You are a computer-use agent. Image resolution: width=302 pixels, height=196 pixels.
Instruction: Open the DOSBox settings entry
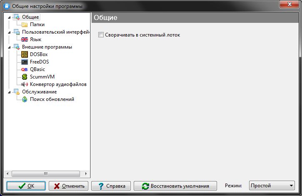click(39, 54)
